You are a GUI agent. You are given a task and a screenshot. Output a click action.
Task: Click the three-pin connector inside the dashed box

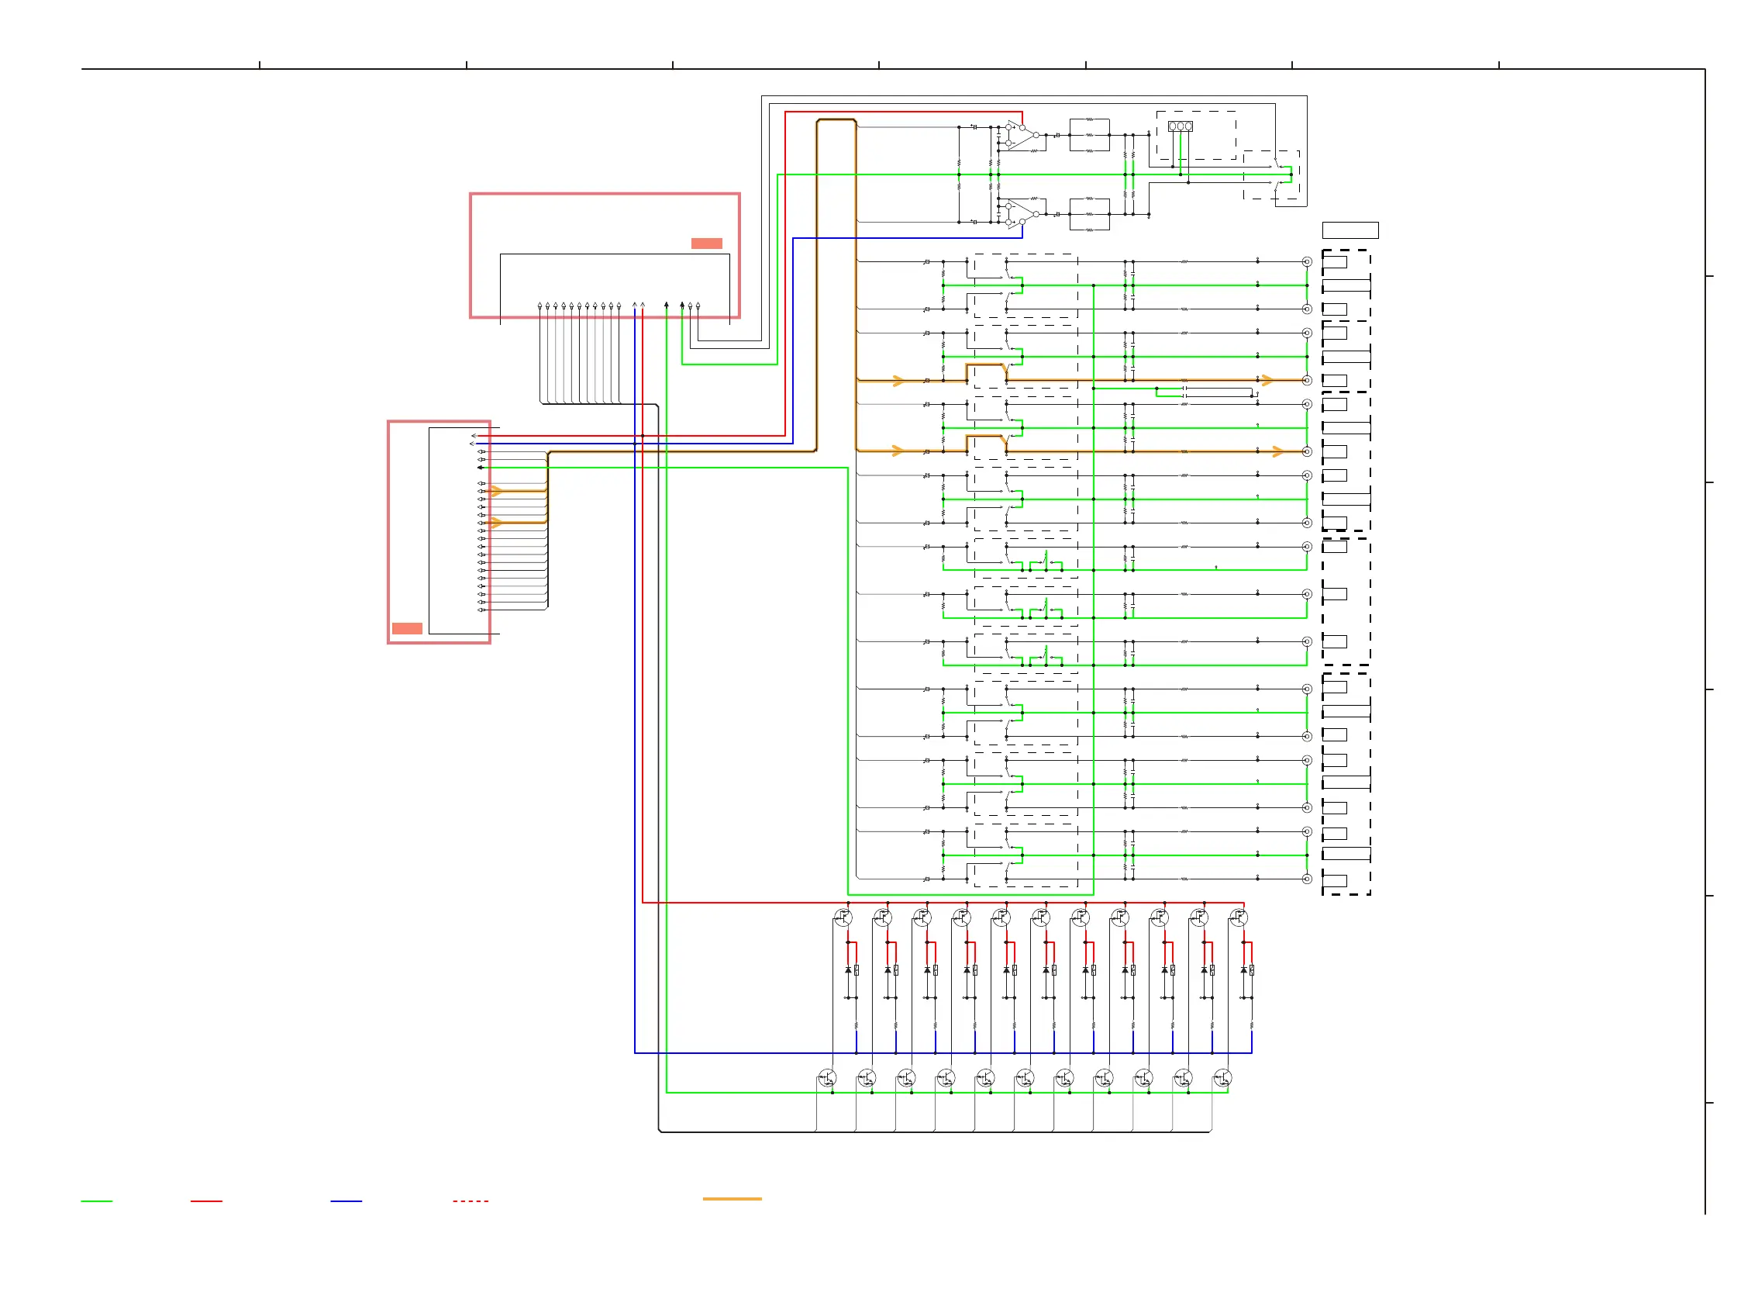pos(1181,126)
